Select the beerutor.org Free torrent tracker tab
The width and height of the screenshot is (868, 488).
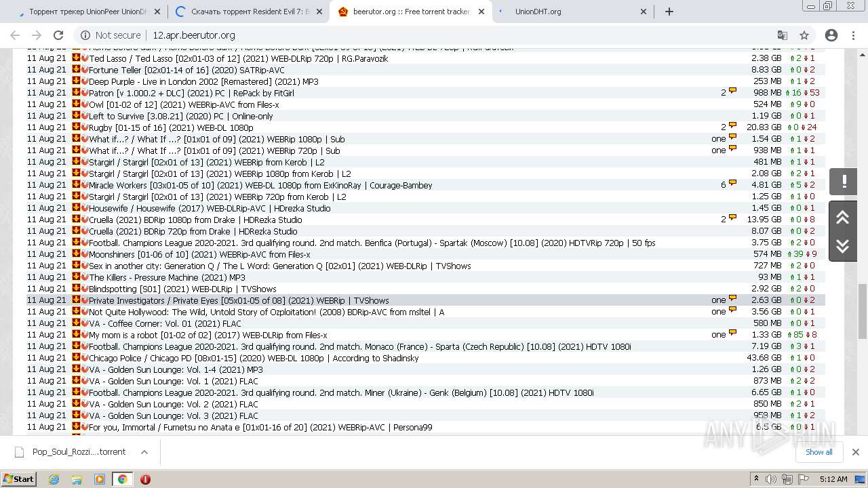tap(410, 12)
